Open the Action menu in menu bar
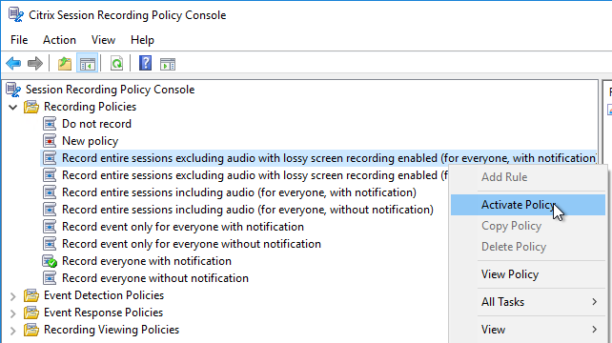This screenshot has width=612, height=343. coord(59,40)
